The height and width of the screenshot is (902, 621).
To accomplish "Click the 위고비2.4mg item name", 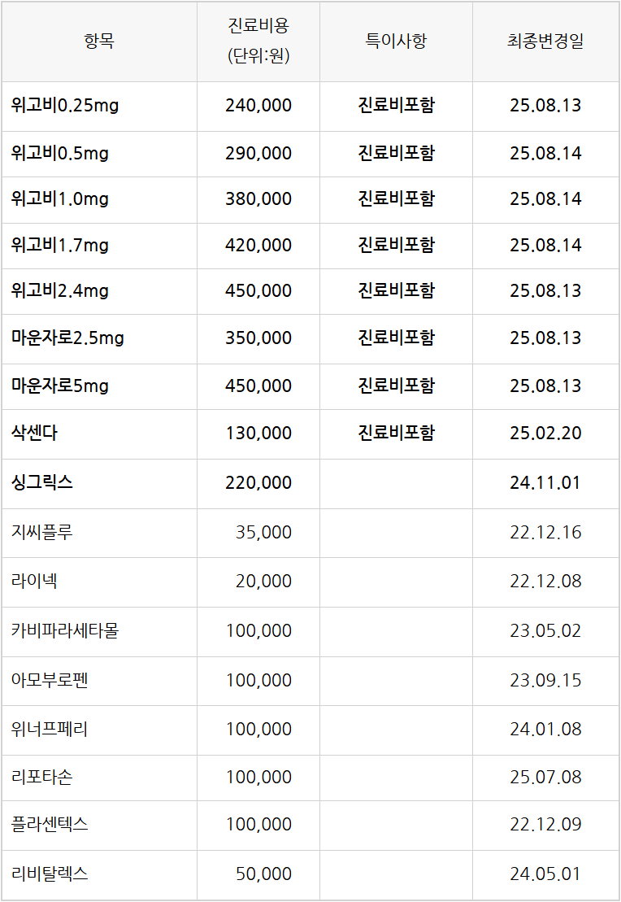I will (60, 290).
